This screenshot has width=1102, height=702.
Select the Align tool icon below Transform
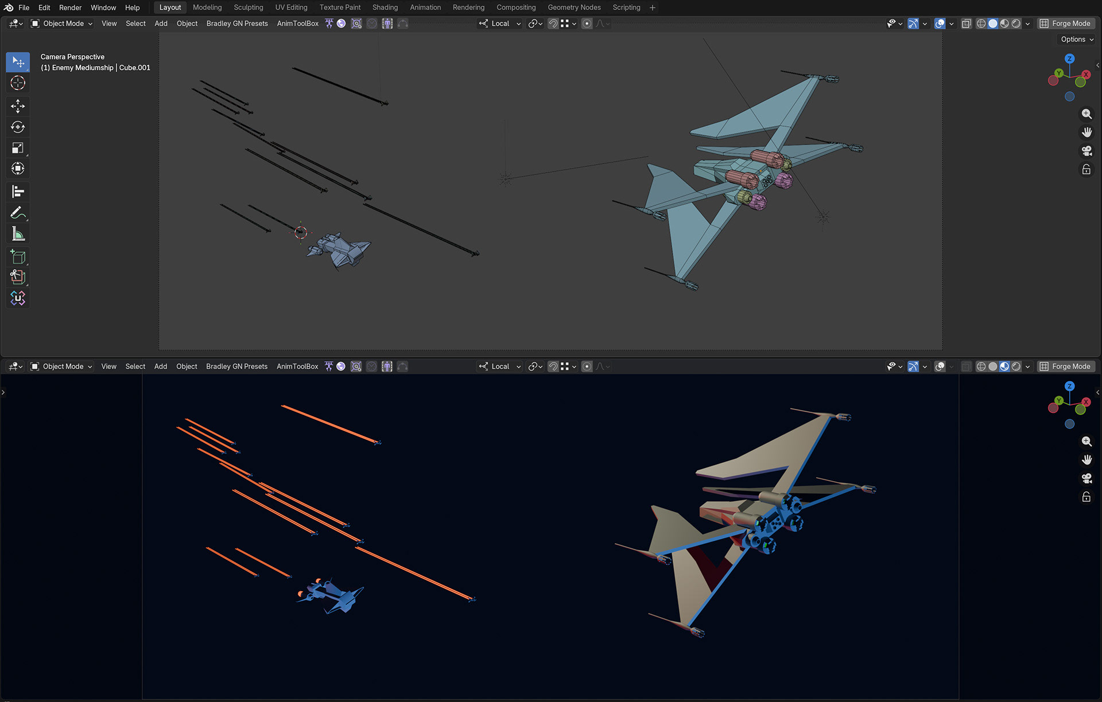[18, 192]
